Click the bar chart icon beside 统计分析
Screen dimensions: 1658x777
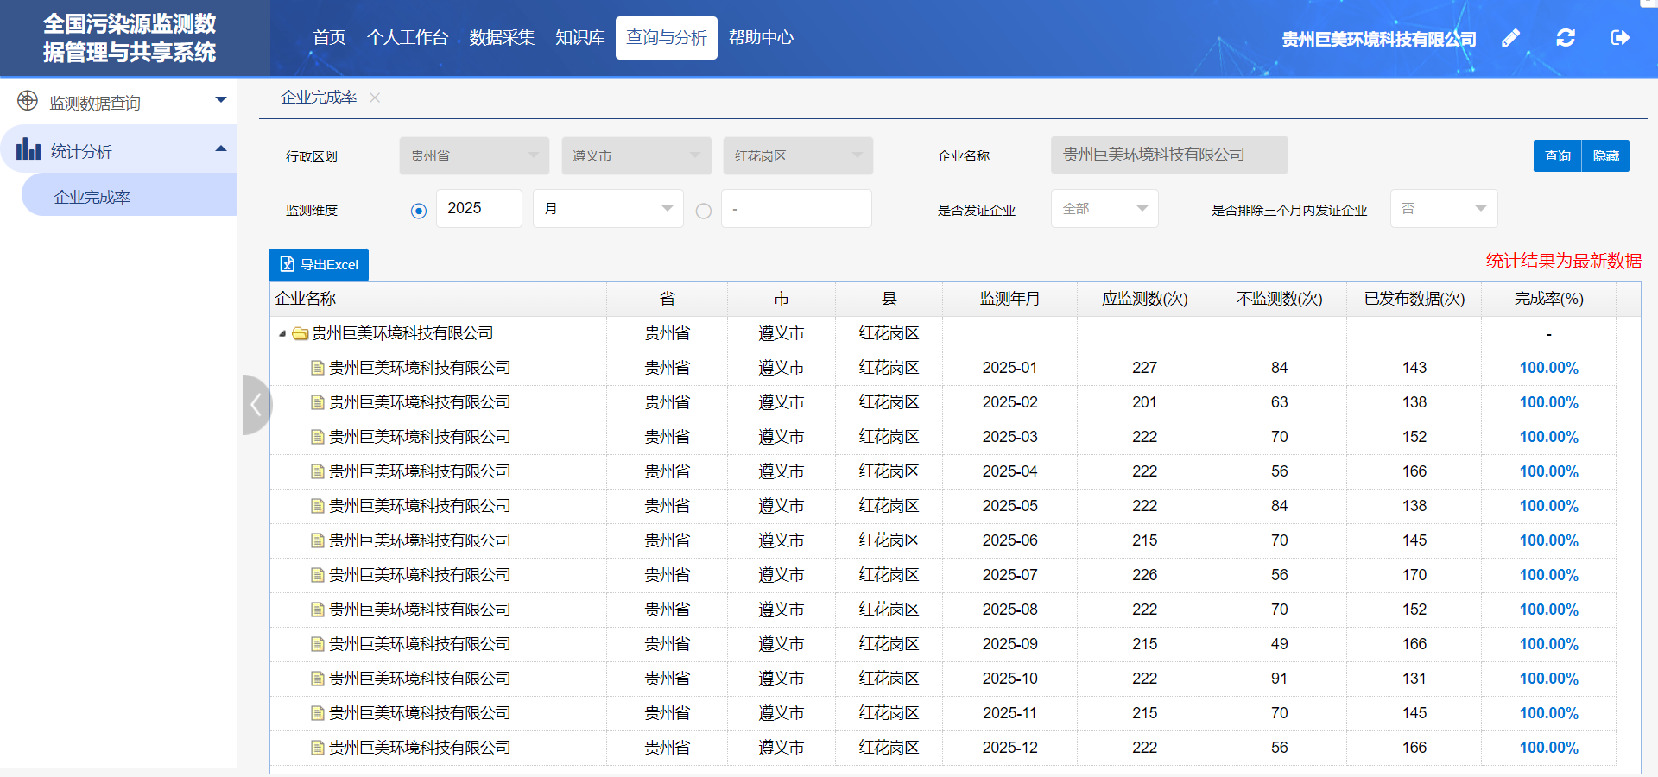(x=27, y=149)
